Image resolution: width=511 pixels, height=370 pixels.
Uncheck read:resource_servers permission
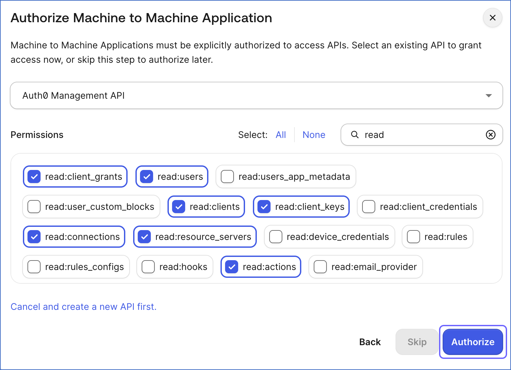144,237
